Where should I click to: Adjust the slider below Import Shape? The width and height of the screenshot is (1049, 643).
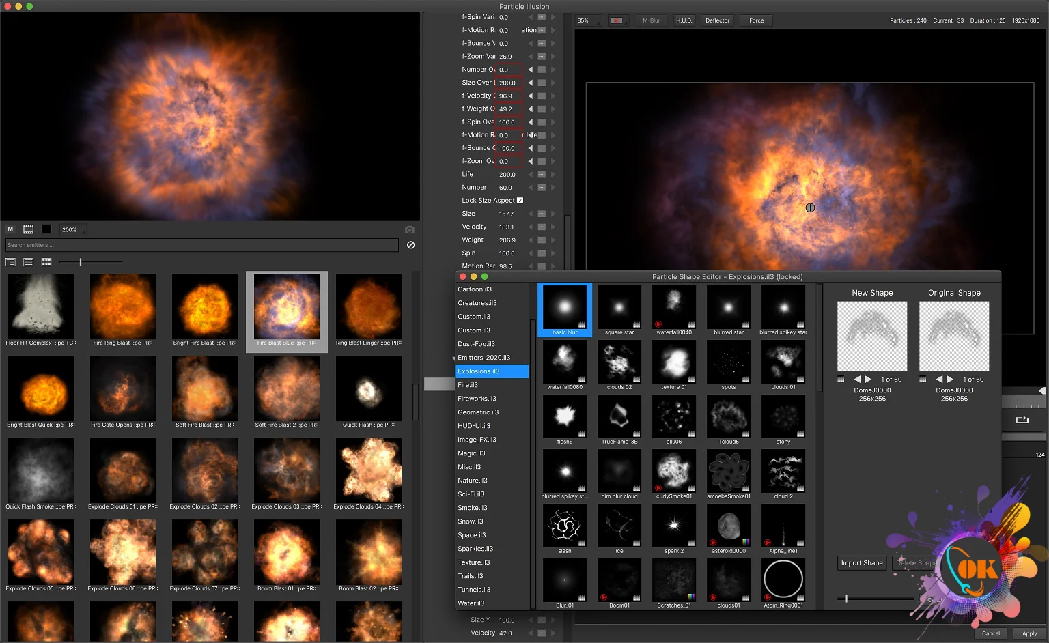tap(876, 599)
